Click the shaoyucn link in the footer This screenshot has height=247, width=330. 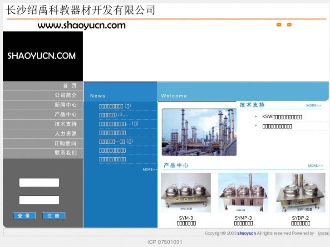pos(246,233)
